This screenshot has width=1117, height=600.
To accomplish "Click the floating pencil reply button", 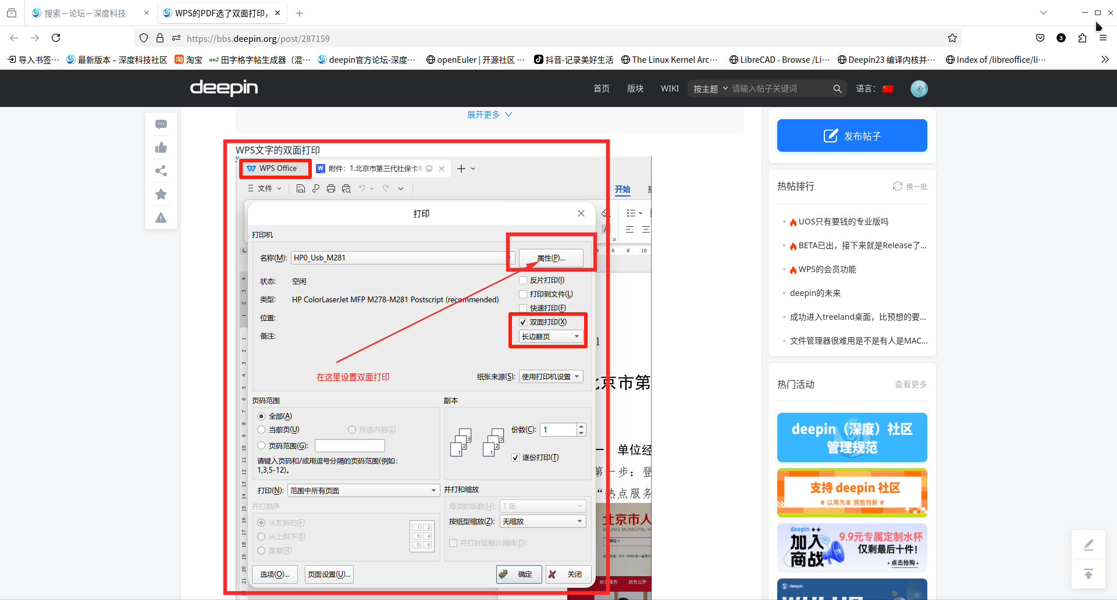I will (1088, 545).
